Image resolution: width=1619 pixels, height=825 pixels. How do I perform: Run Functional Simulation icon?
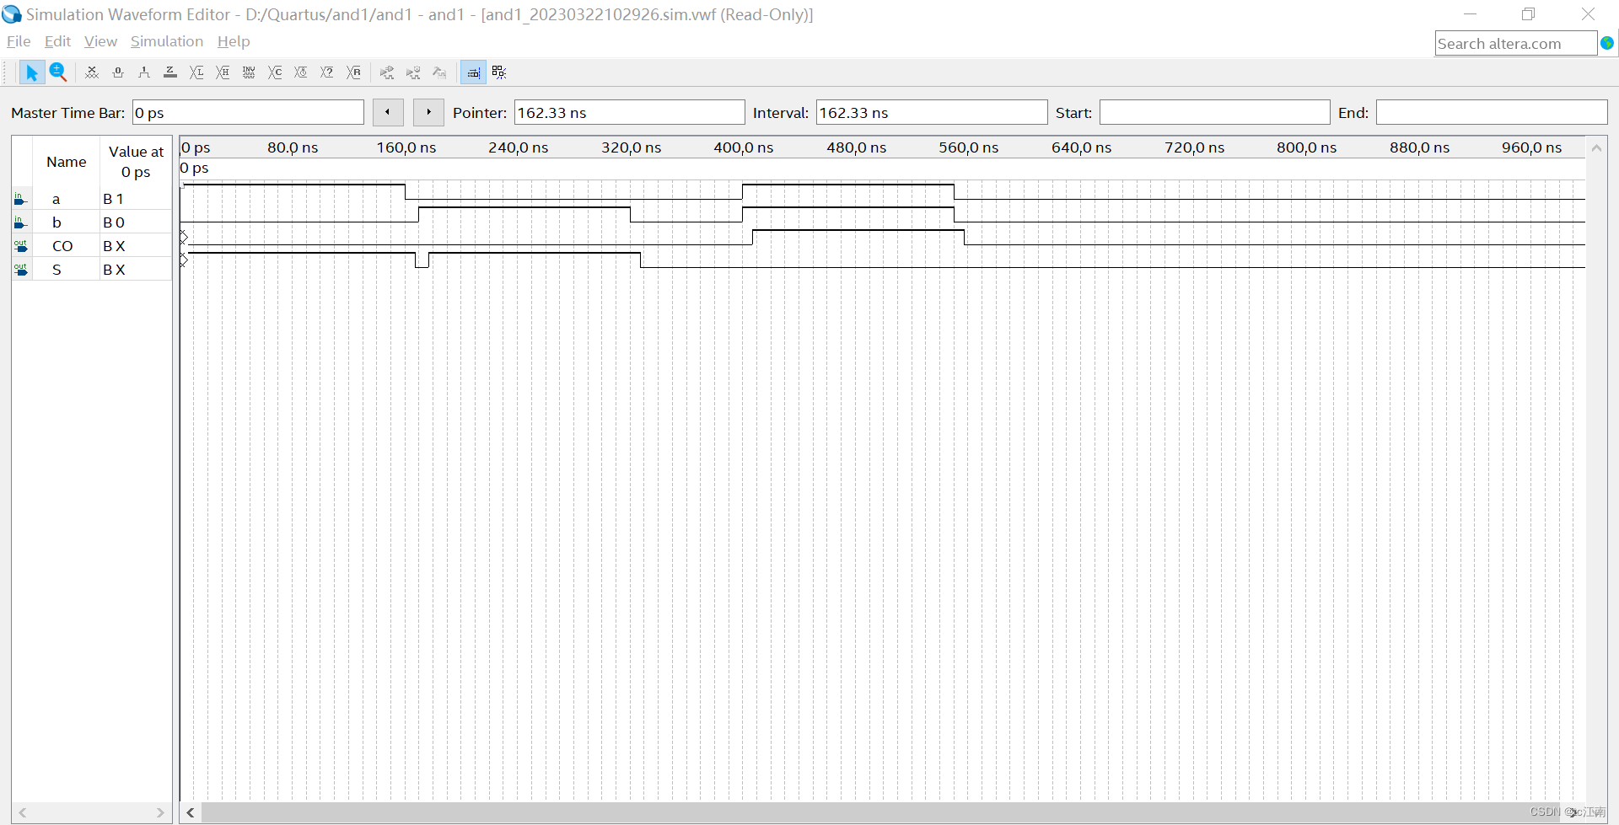(387, 72)
